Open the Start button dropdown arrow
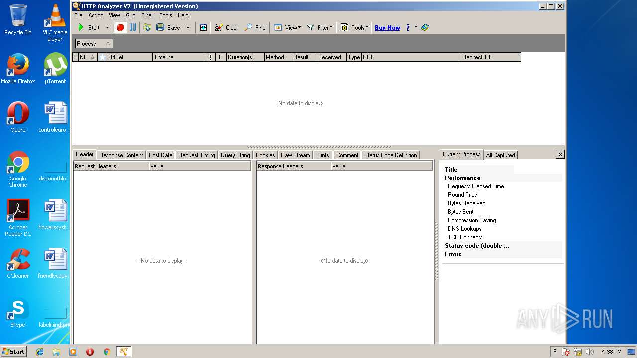Viewport: 637px width, 358px height. click(107, 28)
